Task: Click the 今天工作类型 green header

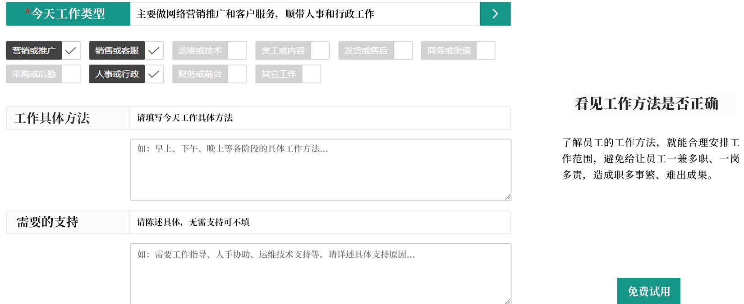Action: pos(68,14)
